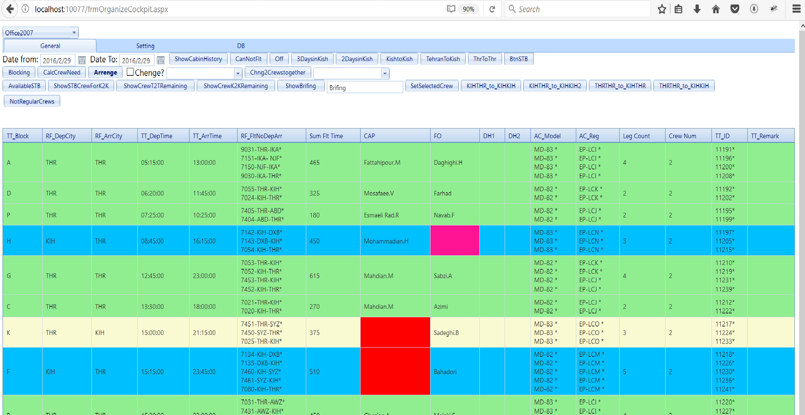Toggle the Chenge? checkbox

coord(130,72)
